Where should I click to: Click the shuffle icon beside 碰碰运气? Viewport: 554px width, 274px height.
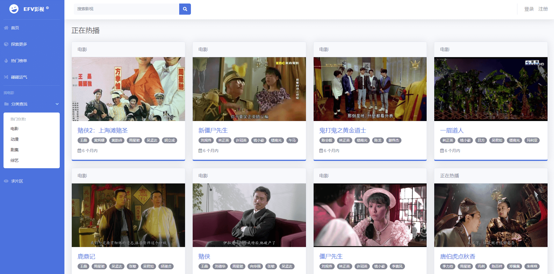click(x=6, y=77)
